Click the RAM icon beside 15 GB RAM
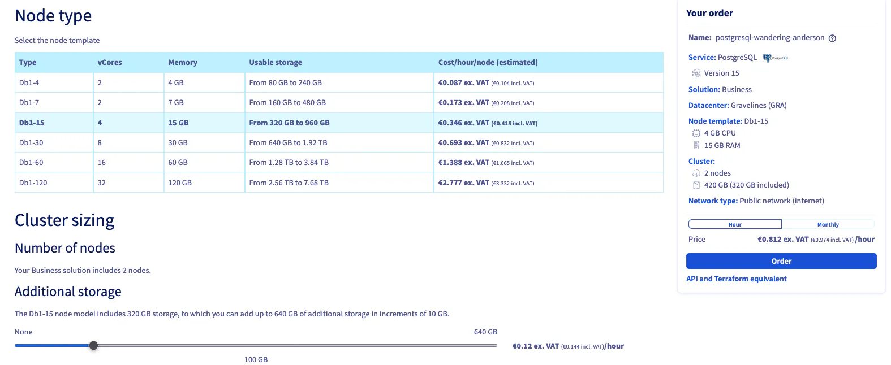 (696, 146)
